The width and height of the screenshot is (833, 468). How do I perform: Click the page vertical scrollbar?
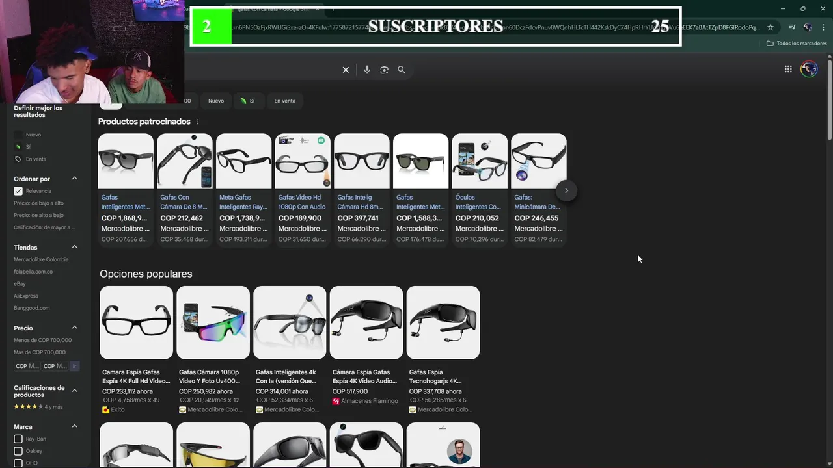[x=829, y=97]
